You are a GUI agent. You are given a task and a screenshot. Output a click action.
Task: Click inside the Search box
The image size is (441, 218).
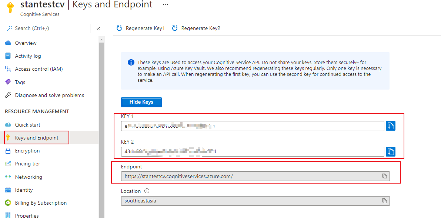point(48,28)
